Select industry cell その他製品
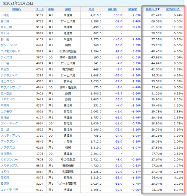187x196 pixels. pos(68,160)
